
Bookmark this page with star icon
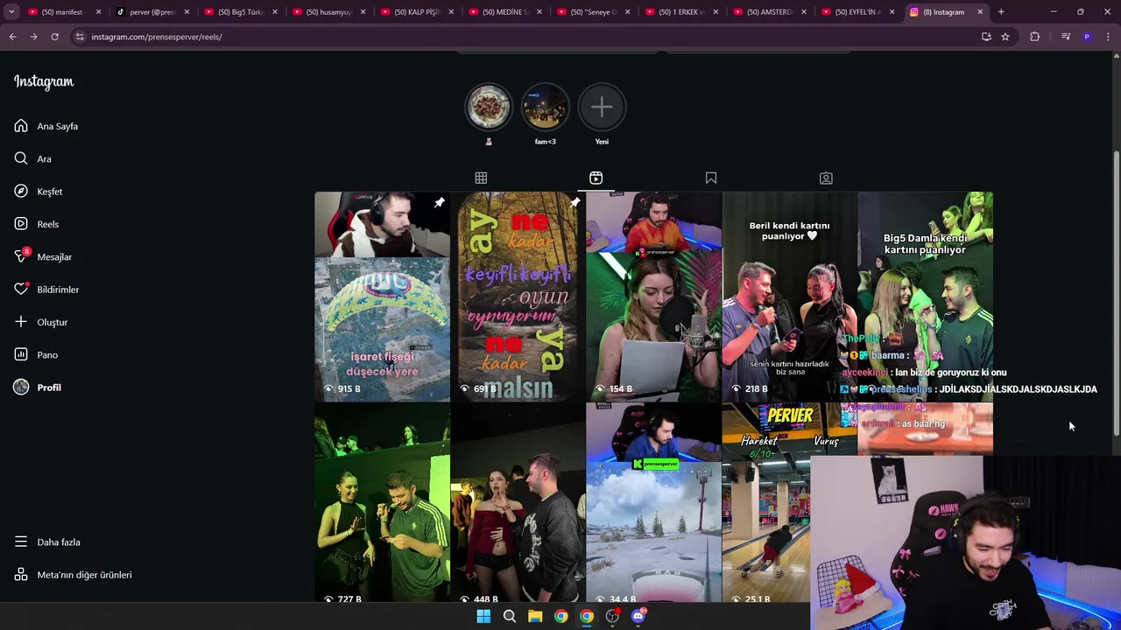[1005, 37]
